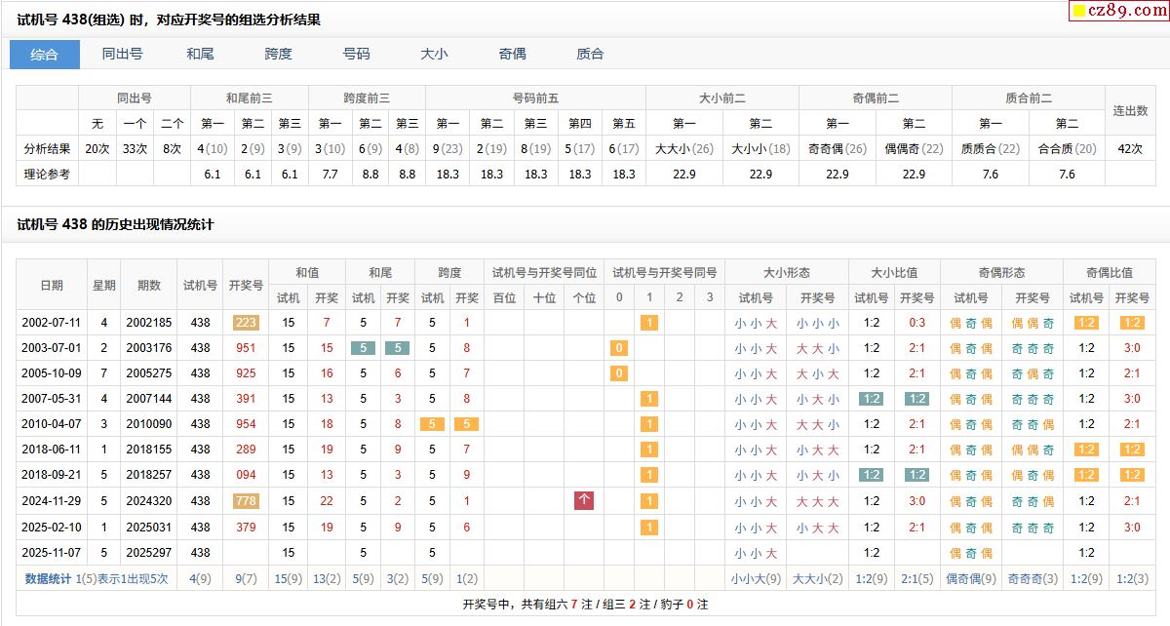Image resolution: width=1170 pixels, height=626 pixels.
Task: Click the orange 0 badge in the 2005-10-09 row
Action: pos(619,373)
